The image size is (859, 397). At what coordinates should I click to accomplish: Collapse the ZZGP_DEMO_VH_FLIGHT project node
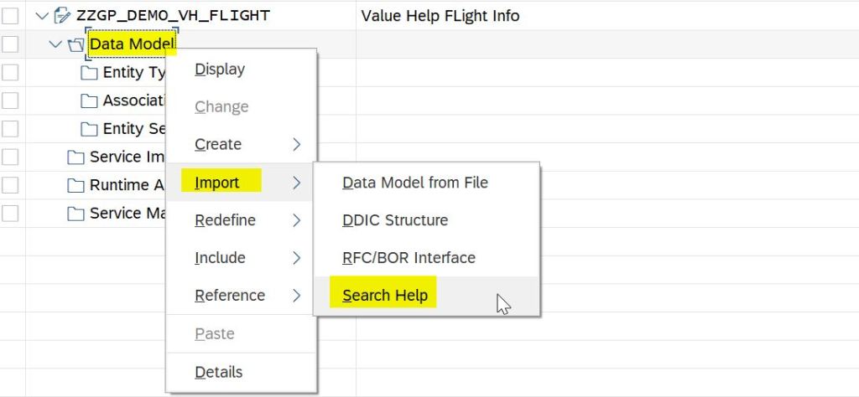[42, 16]
